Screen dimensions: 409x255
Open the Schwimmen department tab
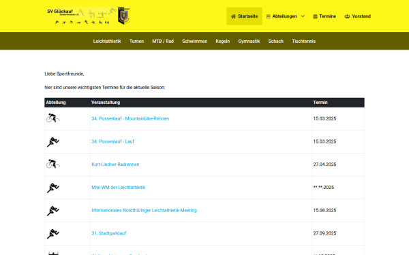click(194, 41)
